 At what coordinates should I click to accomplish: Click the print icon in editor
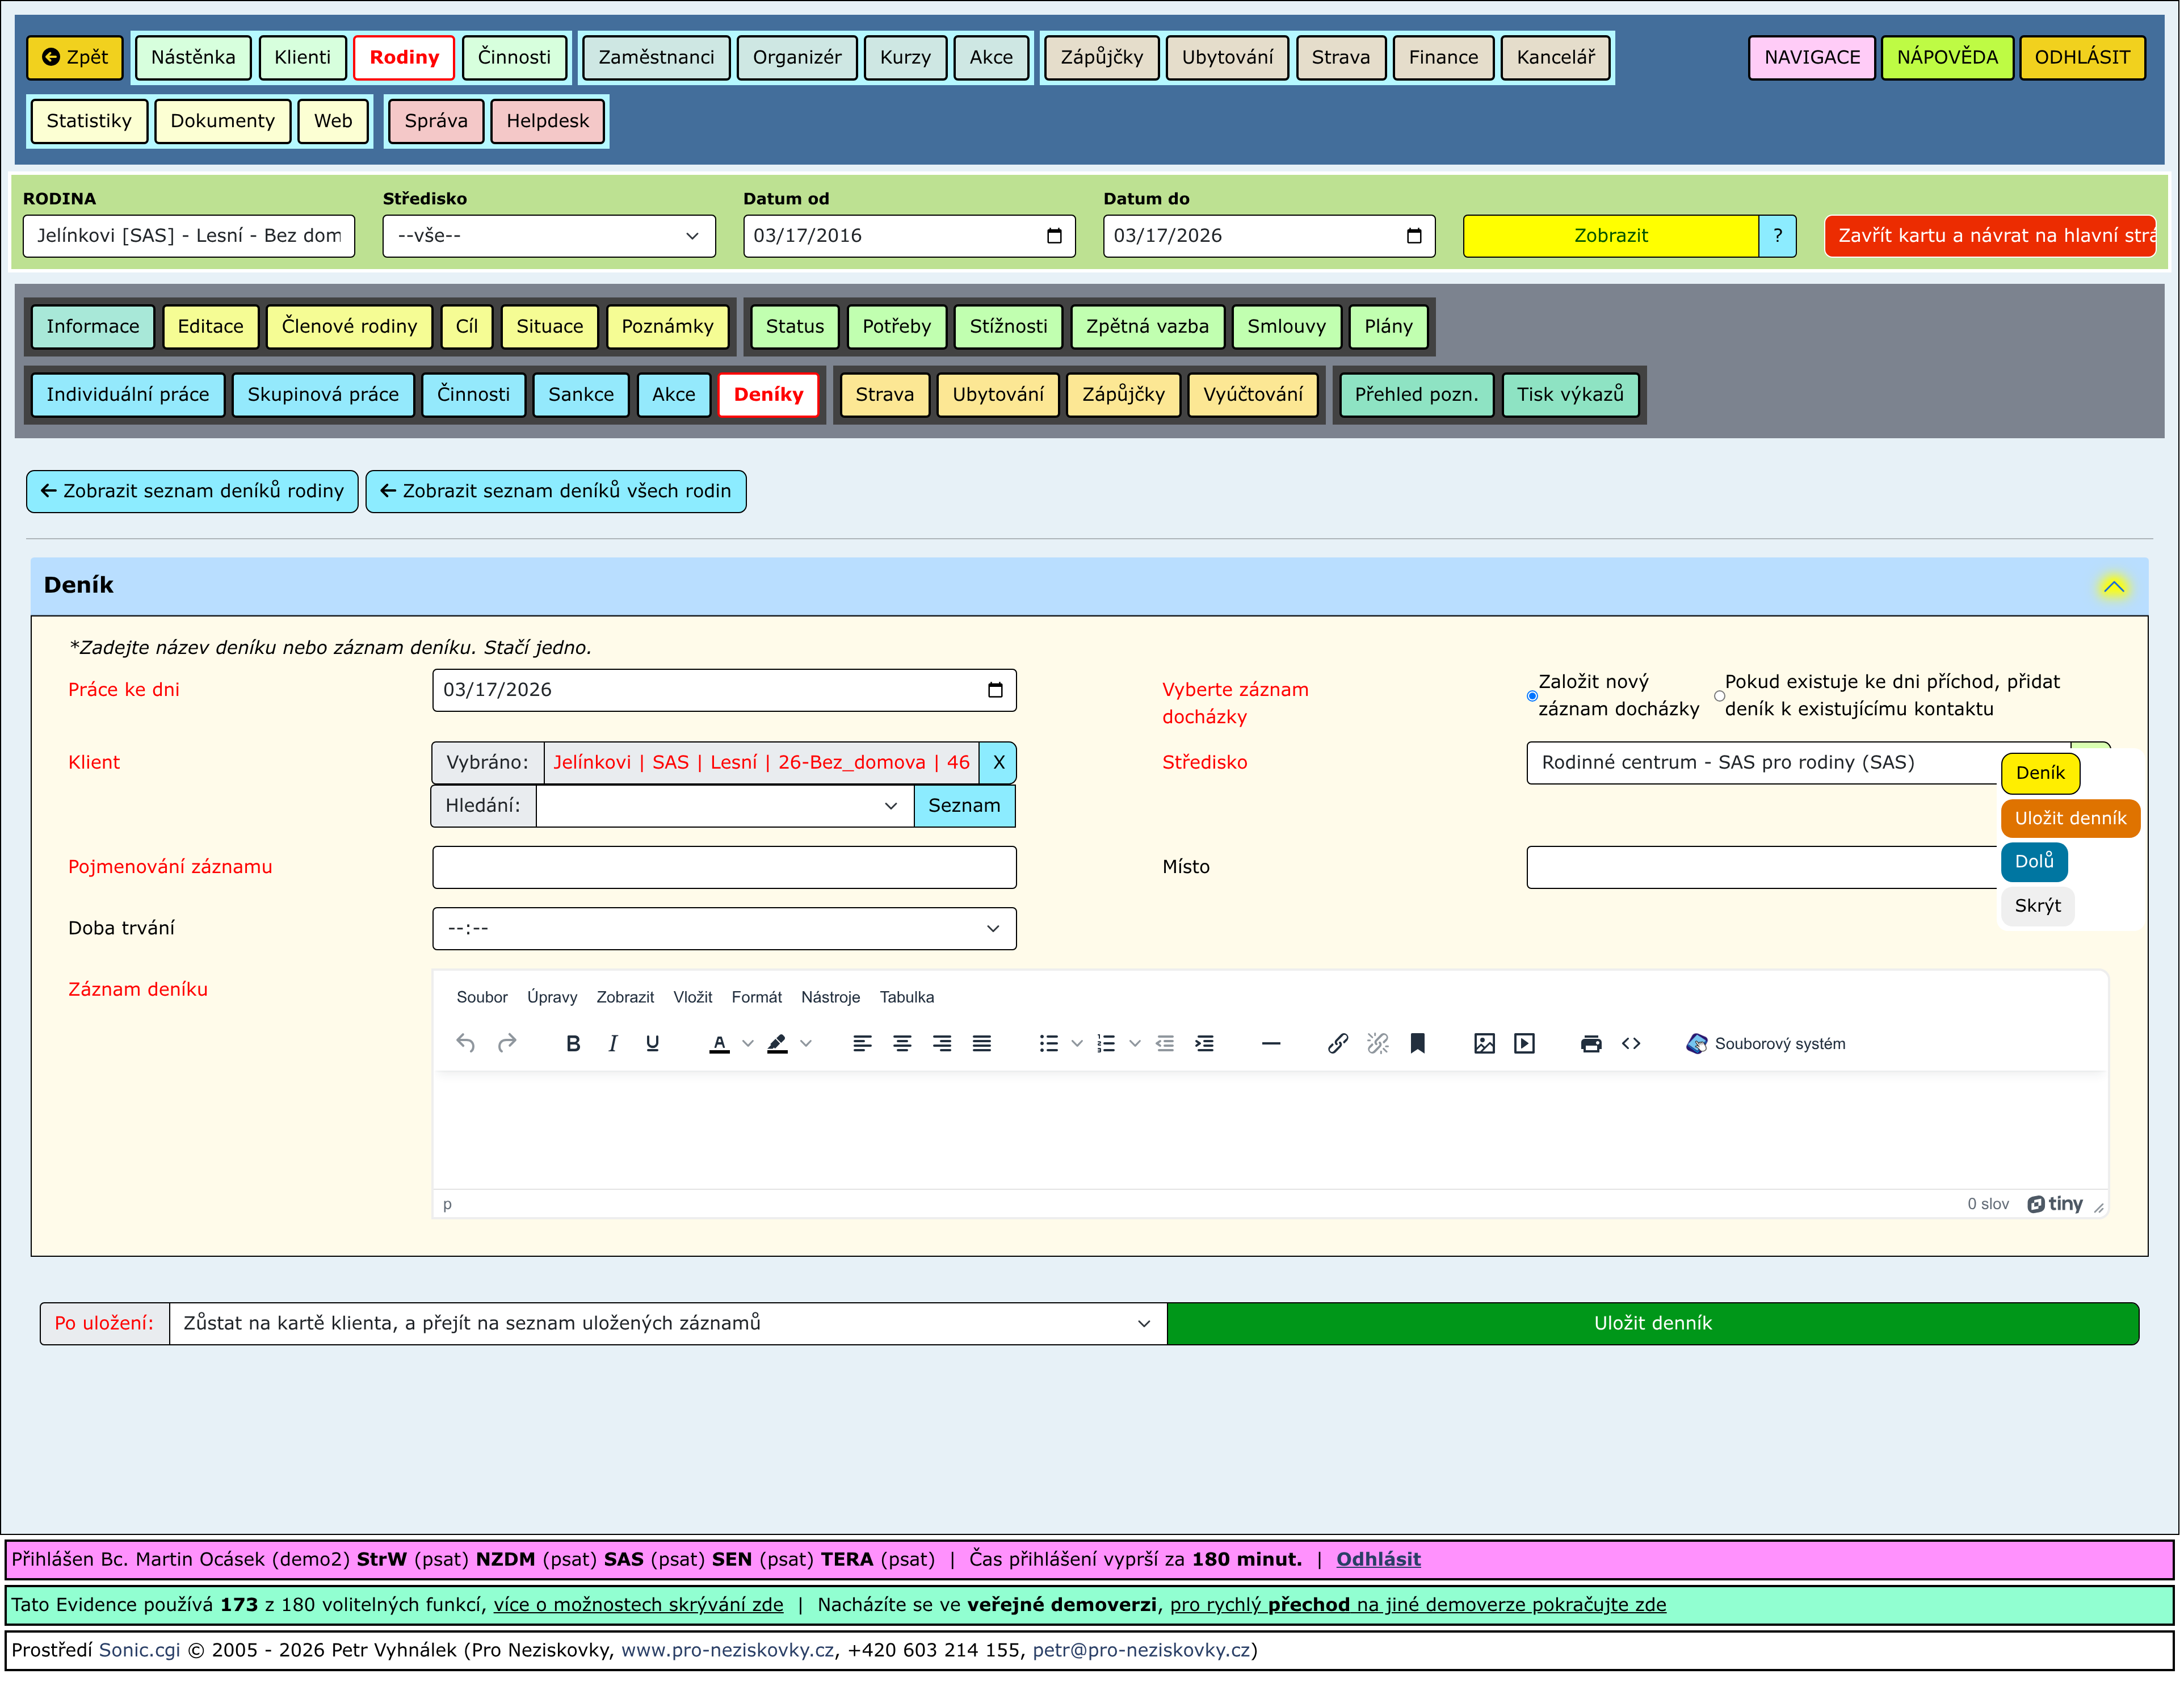(x=1590, y=1044)
